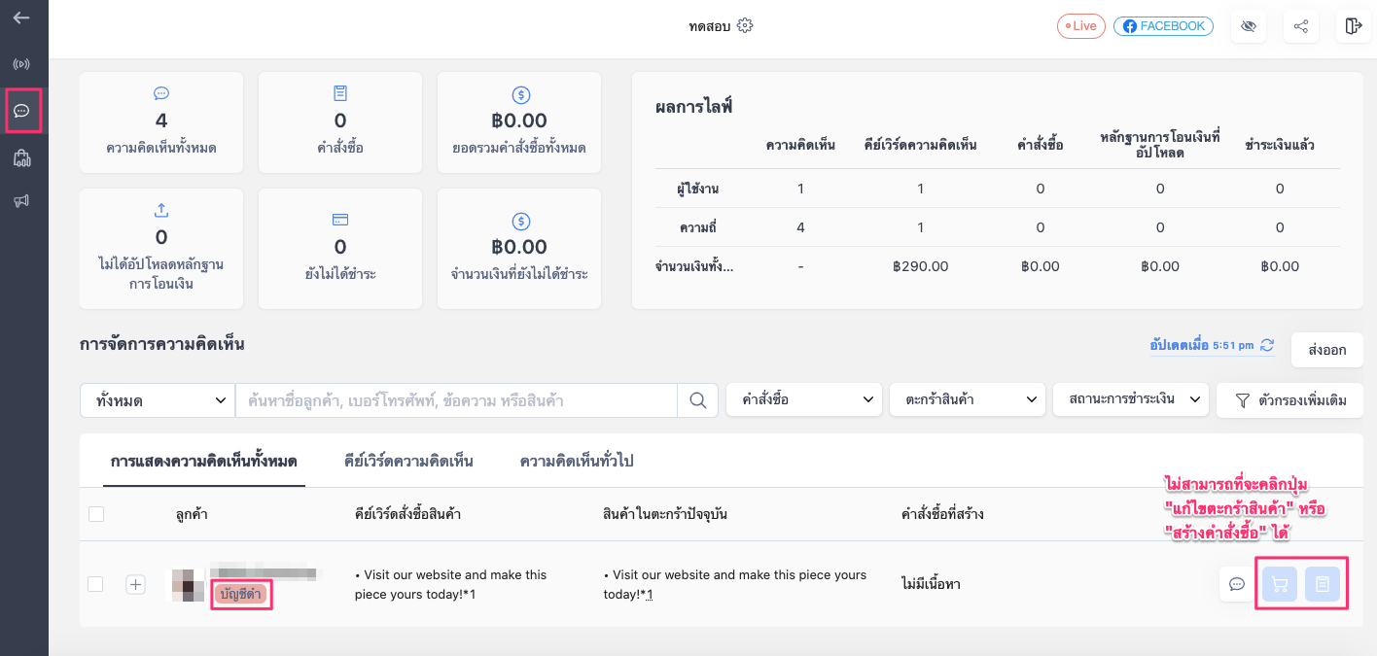Open the megaphone campaign sidebar icon
The image size is (1377, 656).
click(x=21, y=201)
